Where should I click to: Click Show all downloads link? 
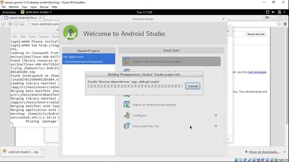pos(264,152)
